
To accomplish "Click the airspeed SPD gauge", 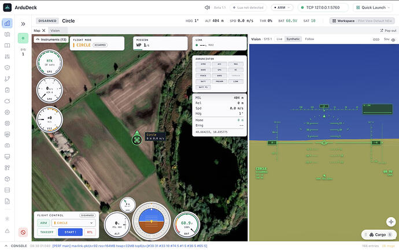I will (49, 90).
